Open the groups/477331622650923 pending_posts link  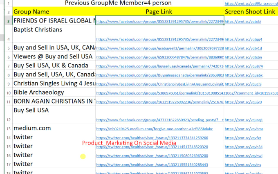(160, 120)
